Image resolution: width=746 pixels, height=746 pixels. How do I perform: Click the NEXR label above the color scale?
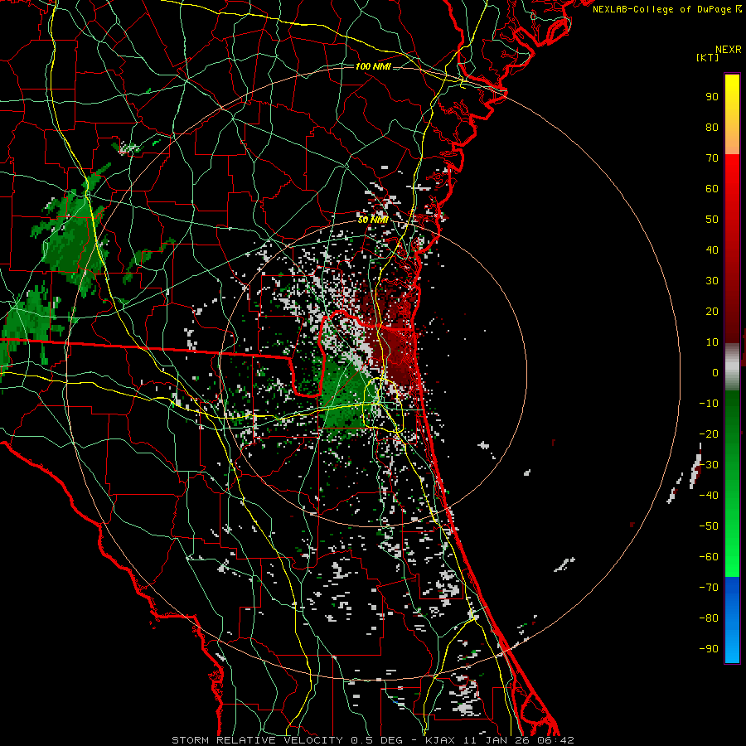729,50
